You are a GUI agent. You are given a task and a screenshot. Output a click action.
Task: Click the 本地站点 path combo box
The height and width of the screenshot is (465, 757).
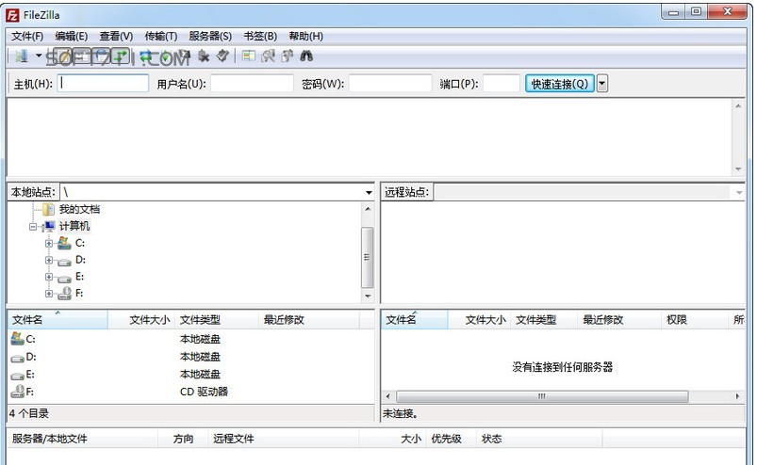coord(217,192)
